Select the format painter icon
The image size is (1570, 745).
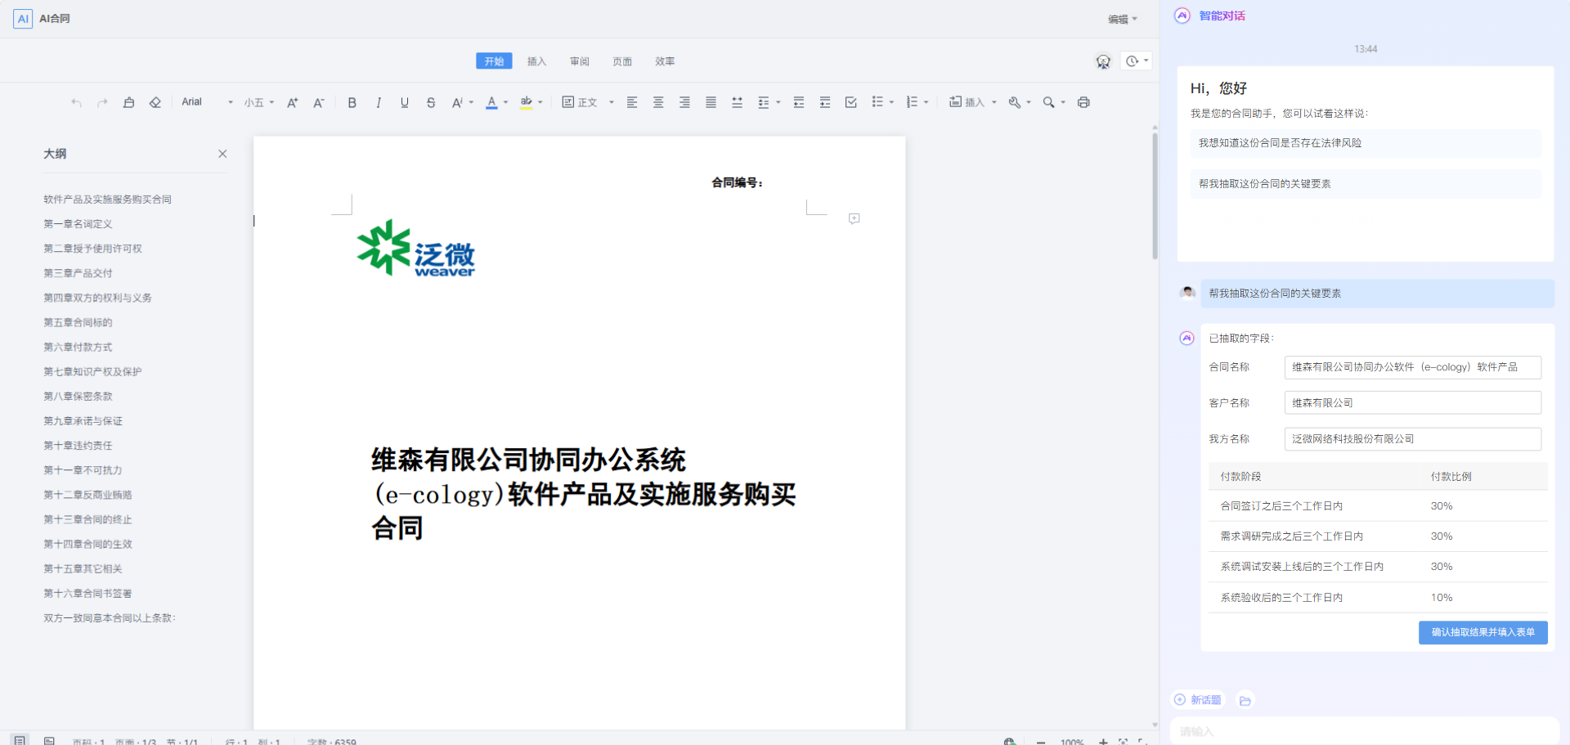click(x=128, y=102)
